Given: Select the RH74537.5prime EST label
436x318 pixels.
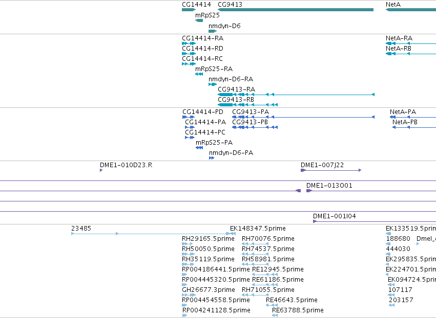Looking at the screenshot, I should click(x=268, y=249).
